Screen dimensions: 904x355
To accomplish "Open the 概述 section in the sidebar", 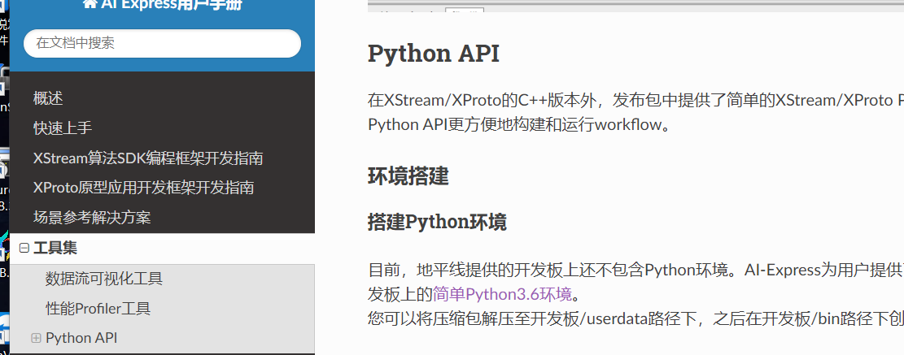I will 48,98.
